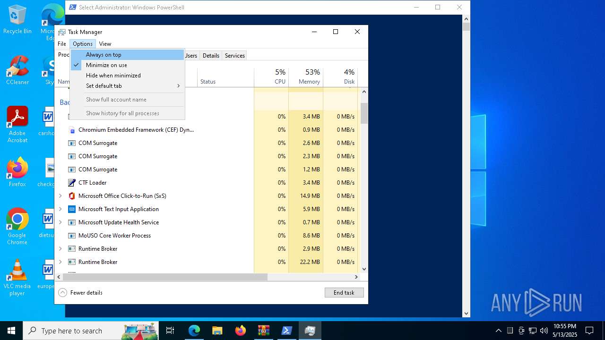The image size is (605, 340).
Task: Open the Google Chrome desktop shortcut
Action: [x=17, y=227]
